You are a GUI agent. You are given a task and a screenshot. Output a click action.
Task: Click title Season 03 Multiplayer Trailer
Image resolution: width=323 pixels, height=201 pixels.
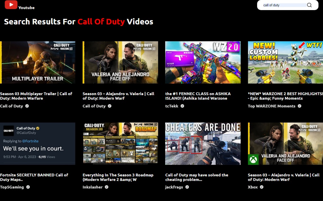point(36,96)
